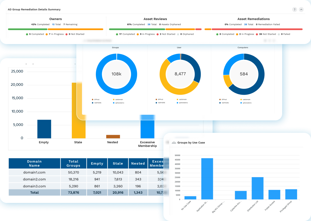Collapse the AD Group Remediation summary panel

(301, 10)
